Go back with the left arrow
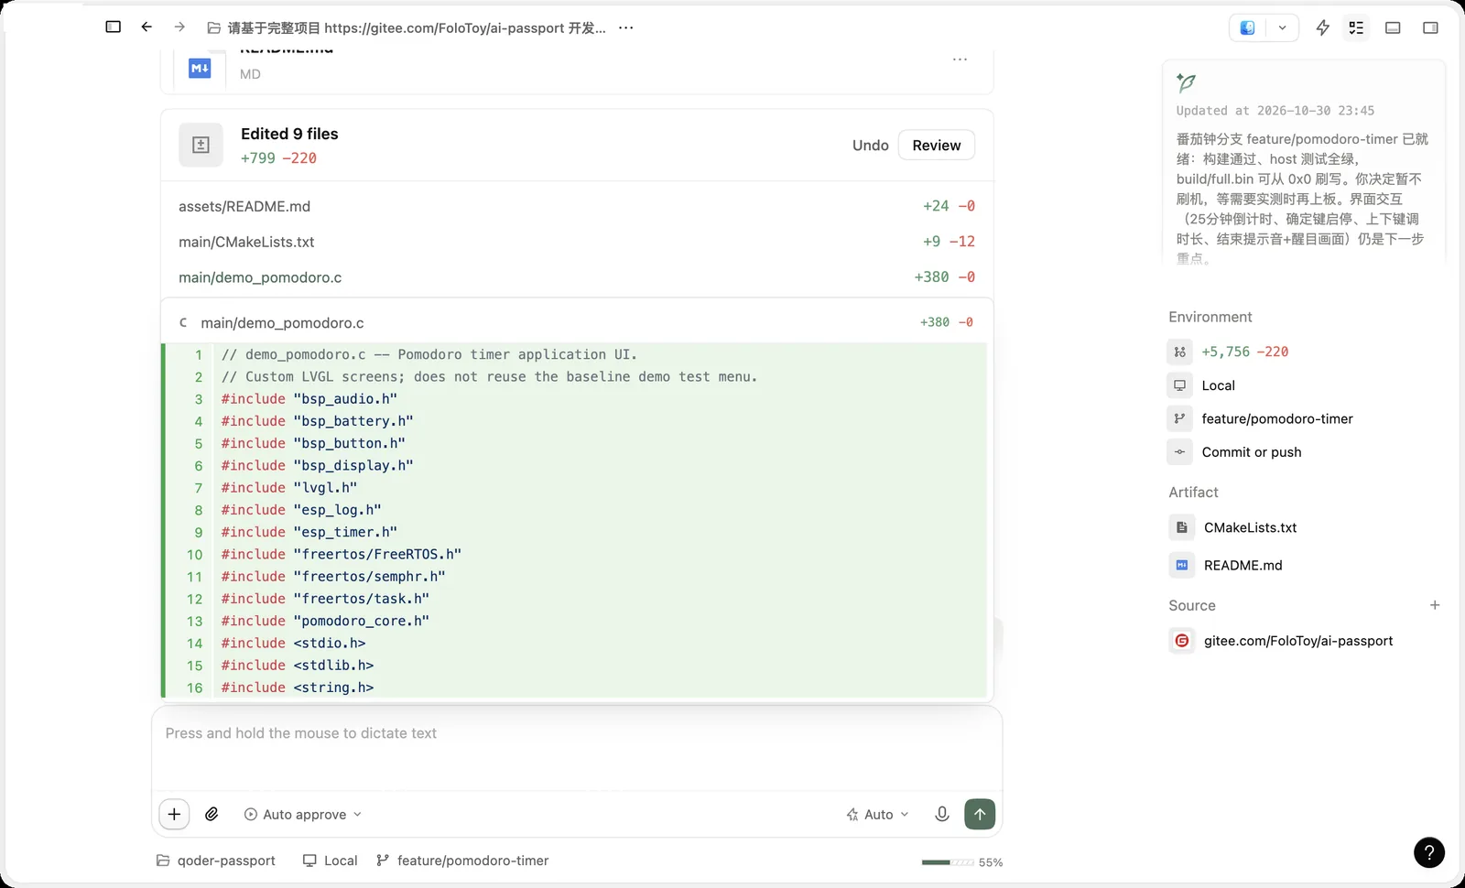Screen dimensions: 1465x888 [x=146, y=27]
